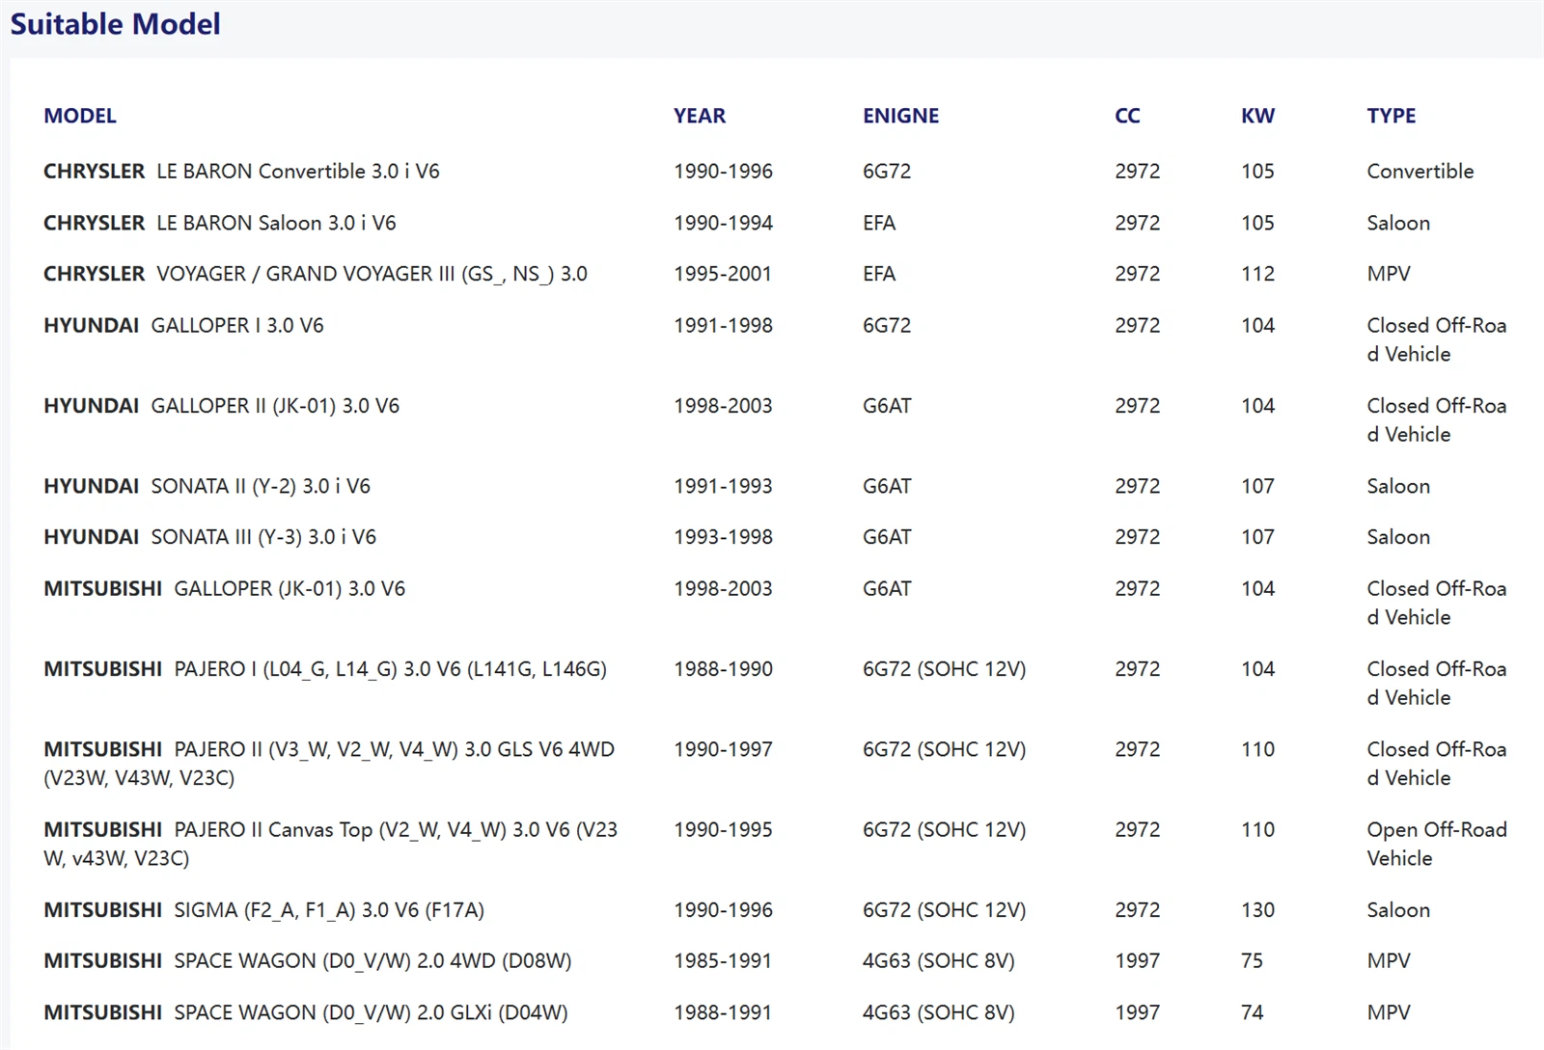This screenshot has height=1050, width=1544.
Task: Click 4G63 (SOHC 8V) in SPACE WAGON 4WD row
Action: [x=939, y=961]
